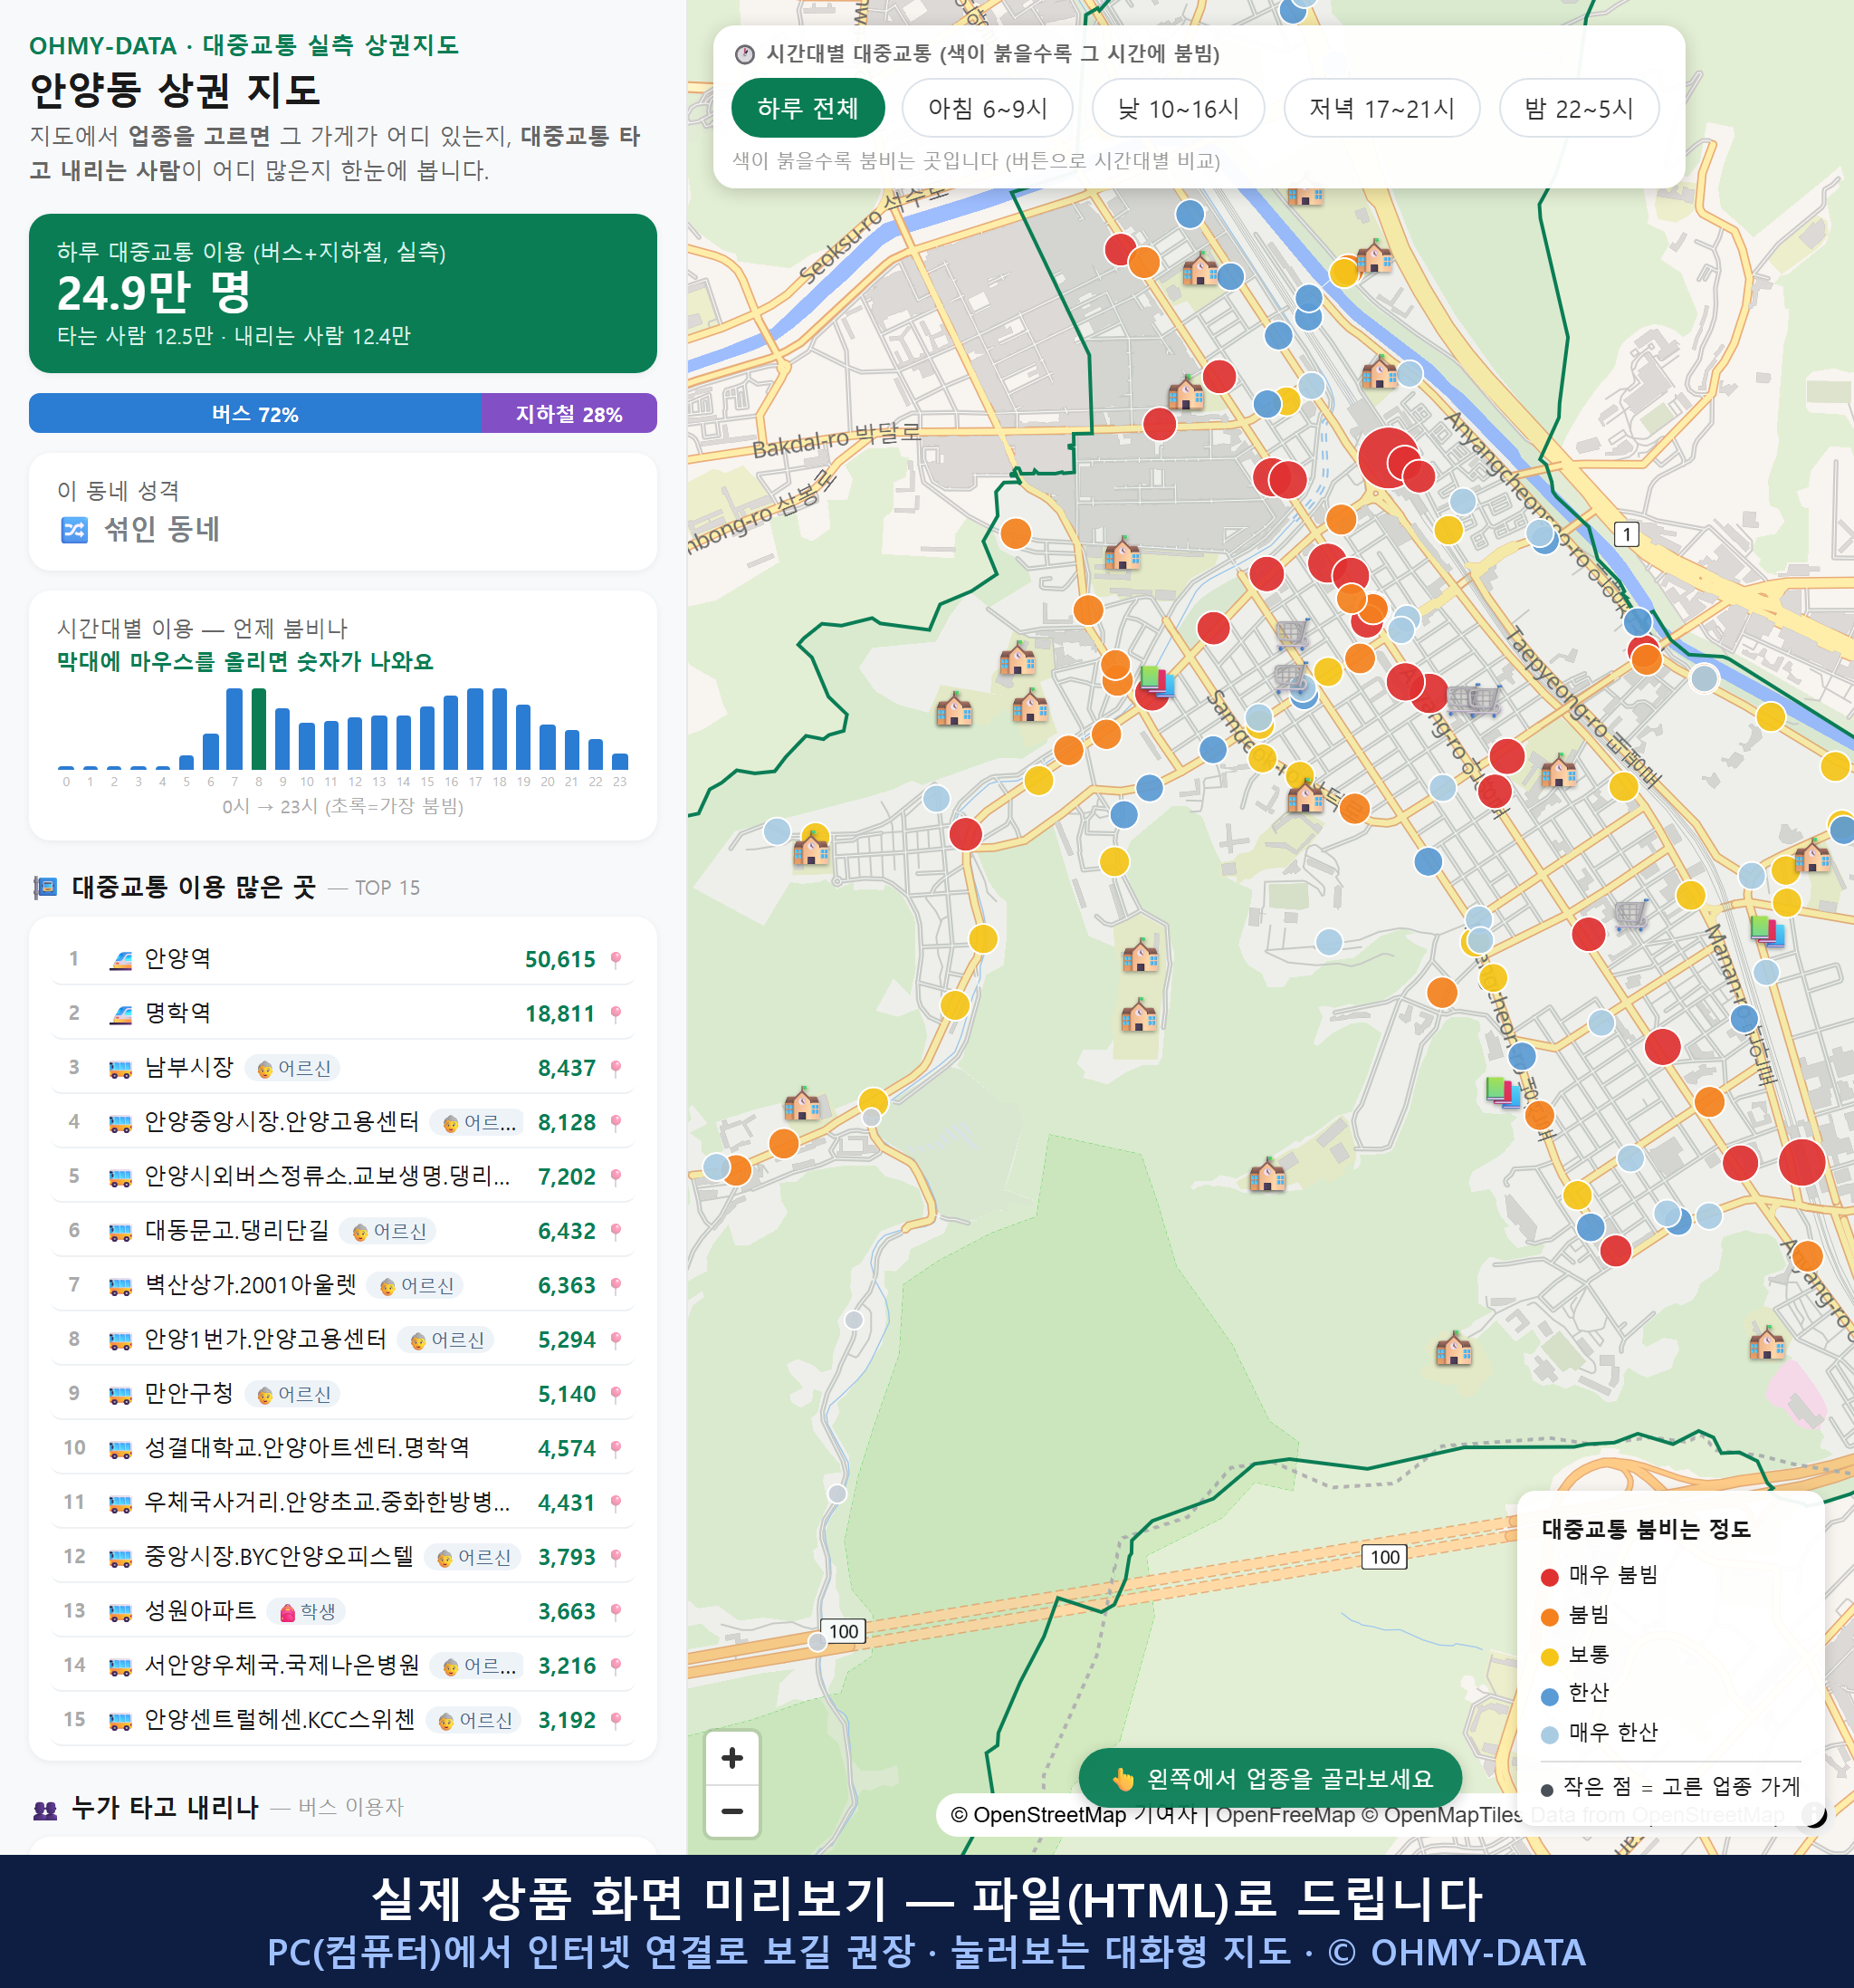Click the 매우 붐빔 red legend dot
The height and width of the screenshot is (1988, 1854).
coord(1549,1577)
